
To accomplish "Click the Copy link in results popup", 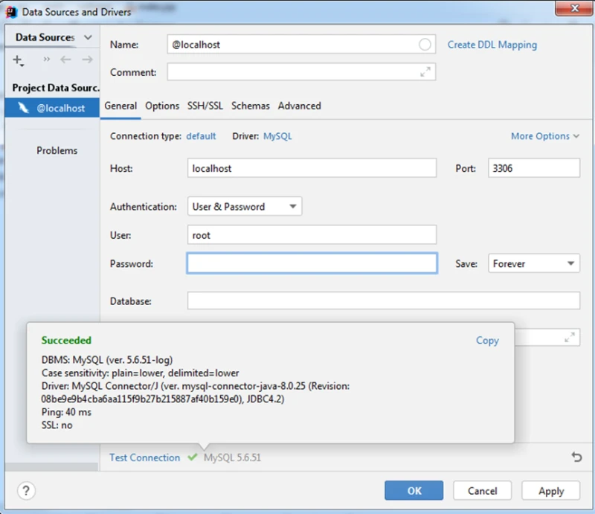I will click(487, 340).
